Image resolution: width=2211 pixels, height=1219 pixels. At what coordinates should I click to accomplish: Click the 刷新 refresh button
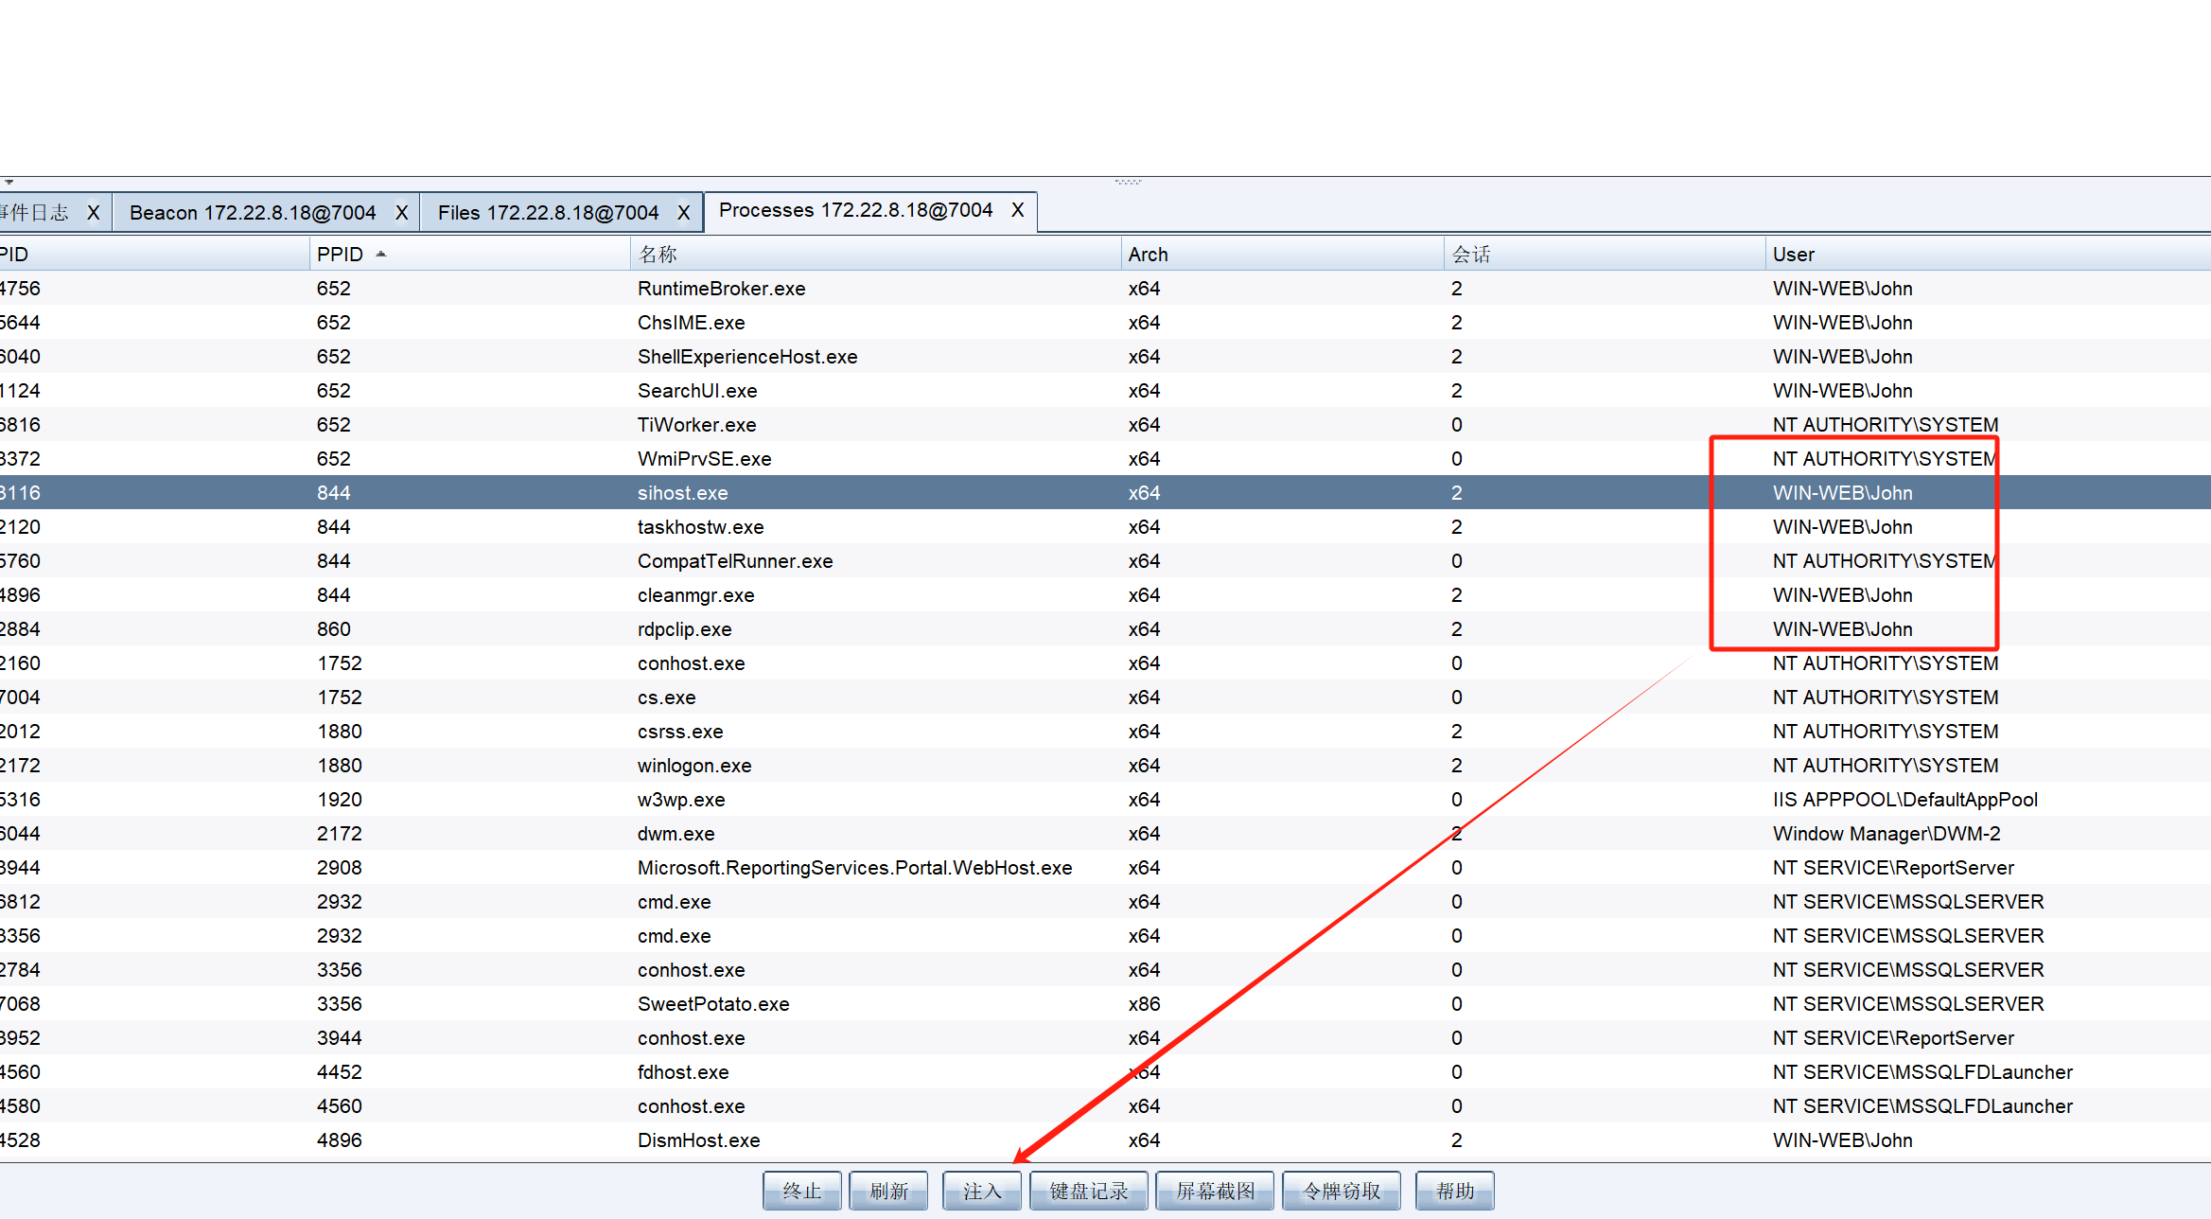[x=888, y=1191]
